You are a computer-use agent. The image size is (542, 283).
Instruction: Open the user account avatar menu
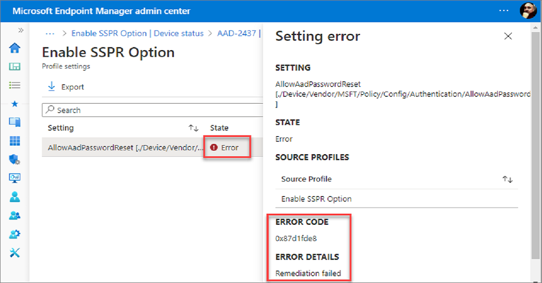(x=528, y=11)
